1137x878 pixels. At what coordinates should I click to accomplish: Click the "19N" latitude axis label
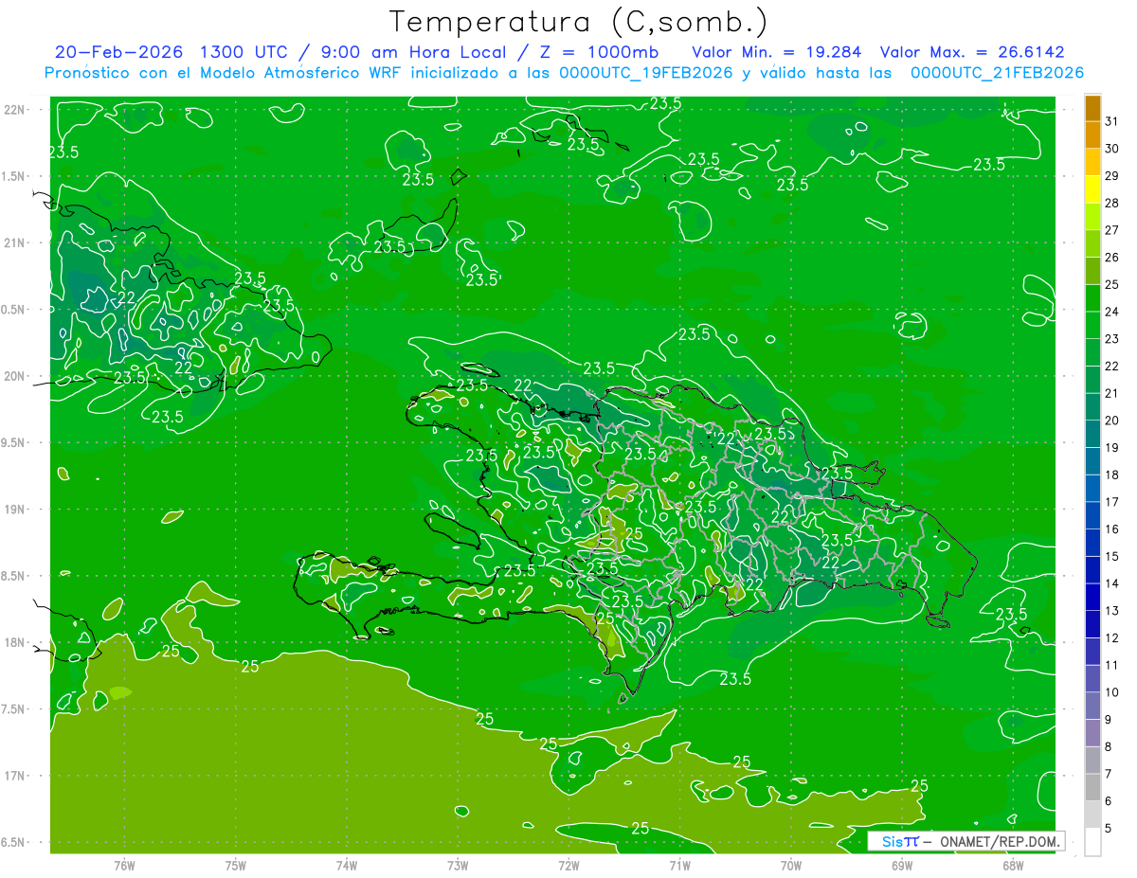click(x=15, y=510)
